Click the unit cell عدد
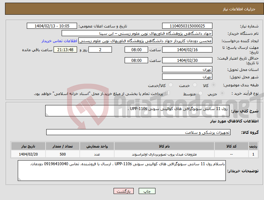Image resolution: width=264 pixels, height=200 pixels. [x=97, y=154]
